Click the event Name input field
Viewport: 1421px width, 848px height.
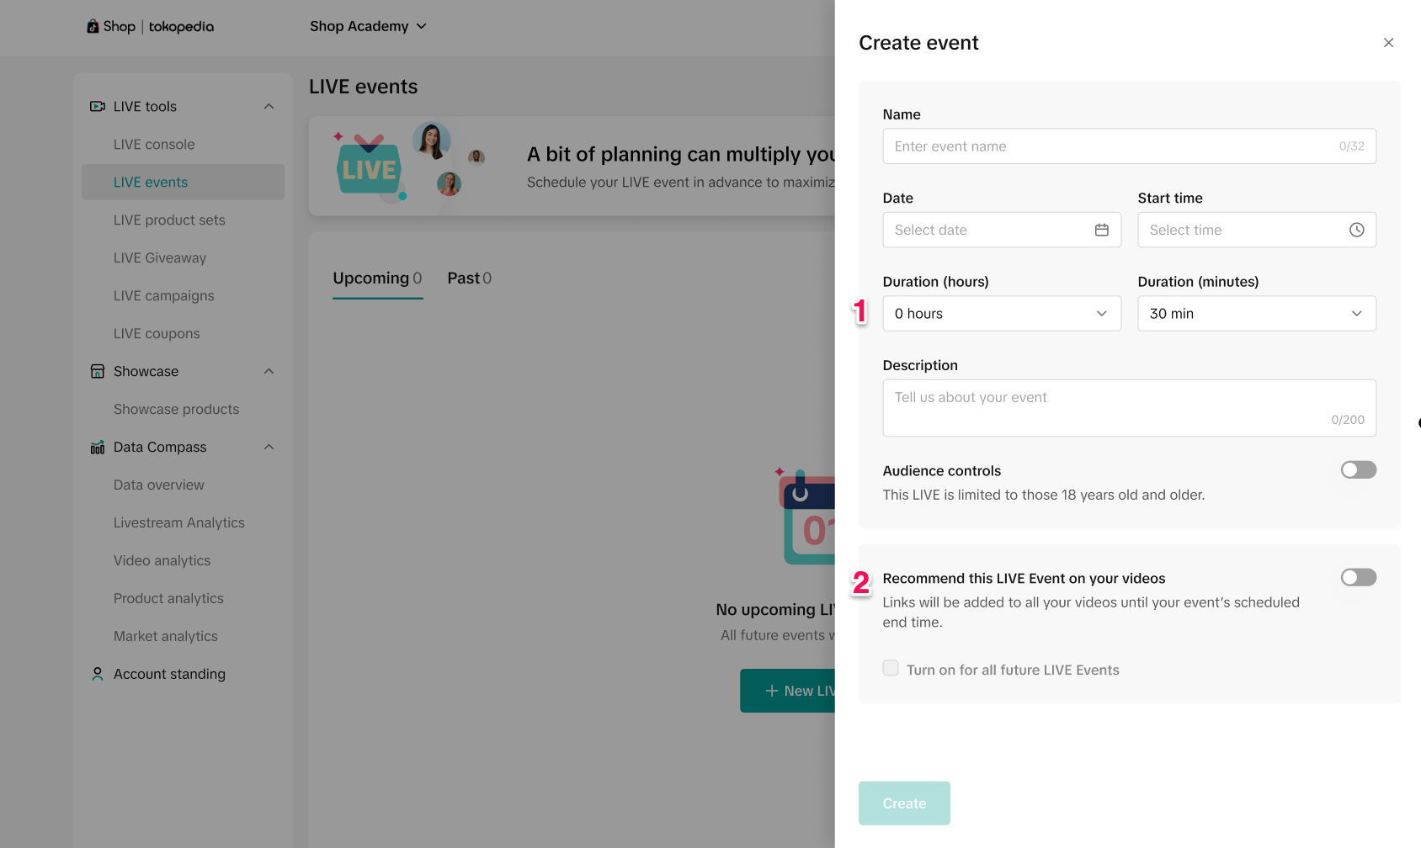pos(1111,146)
